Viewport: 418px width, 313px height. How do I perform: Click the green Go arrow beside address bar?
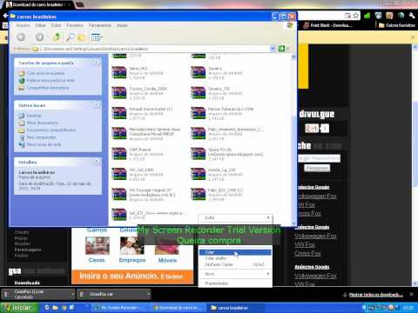[x=281, y=49]
